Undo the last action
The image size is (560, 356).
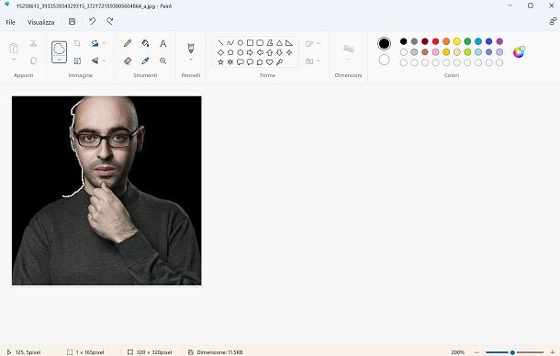pos(93,21)
